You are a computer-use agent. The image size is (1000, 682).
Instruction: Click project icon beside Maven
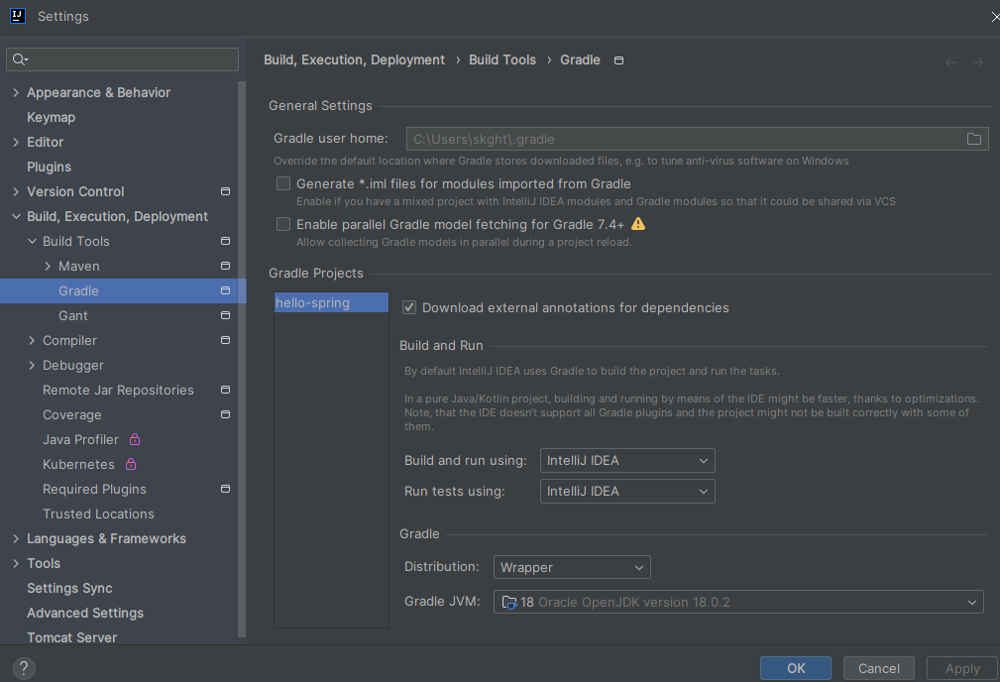pyautogui.click(x=225, y=266)
